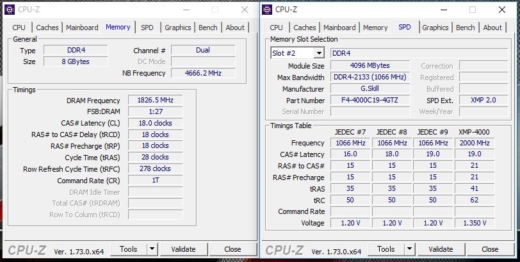
Task: Click the Dual channel value
Action: tap(203, 50)
